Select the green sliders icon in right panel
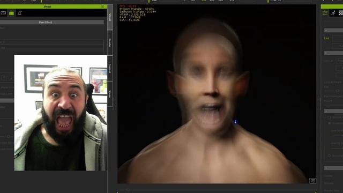The width and height of the screenshot is (343, 193). (x=325, y=13)
